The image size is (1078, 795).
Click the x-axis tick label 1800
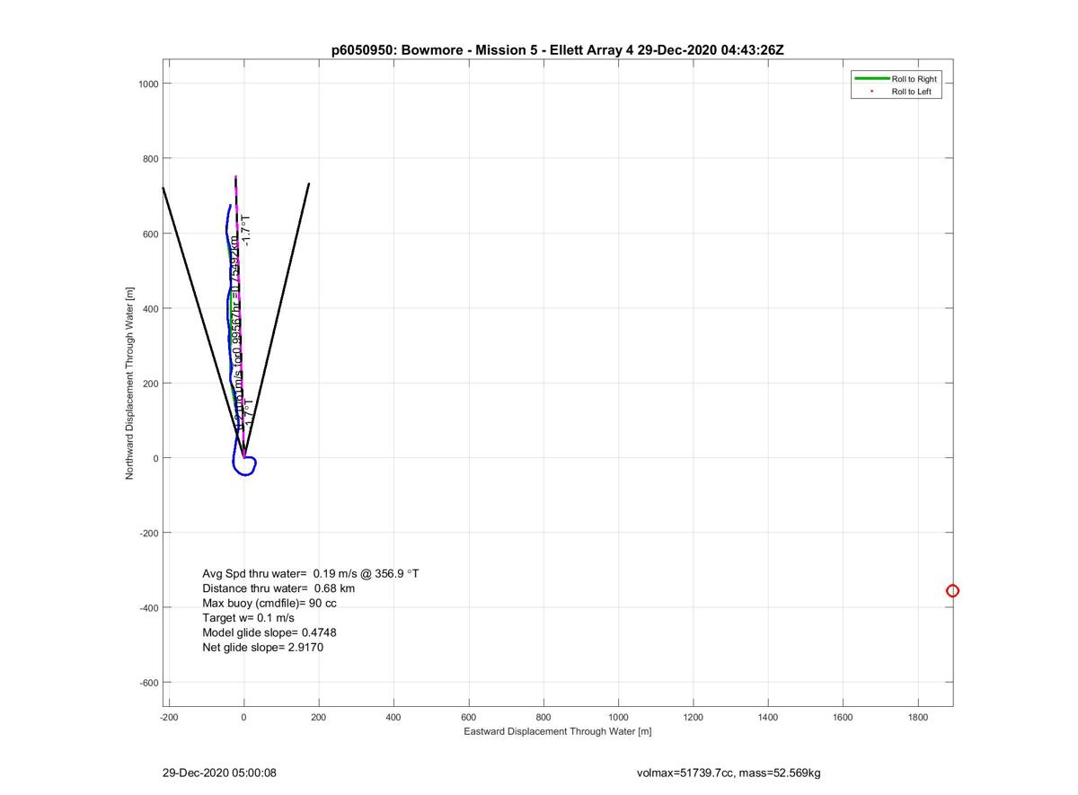pos(917,718)
